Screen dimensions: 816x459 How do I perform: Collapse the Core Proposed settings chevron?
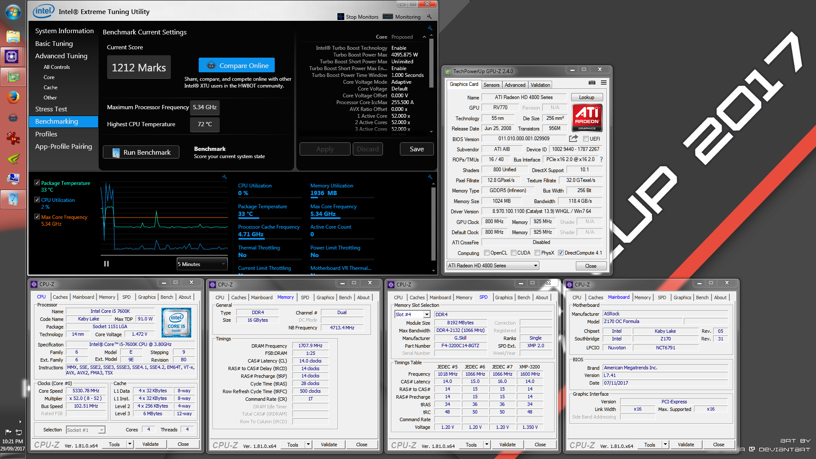(424, 37)
